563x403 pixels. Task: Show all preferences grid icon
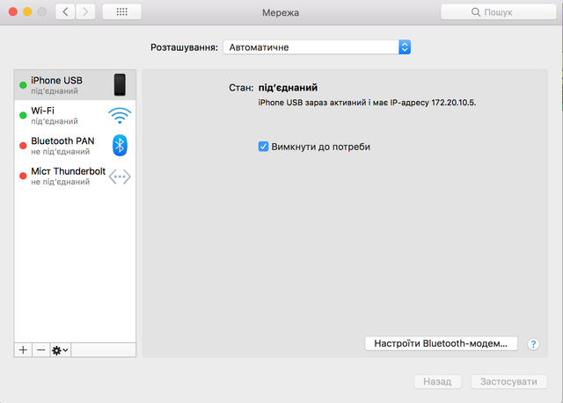[121, 12]
